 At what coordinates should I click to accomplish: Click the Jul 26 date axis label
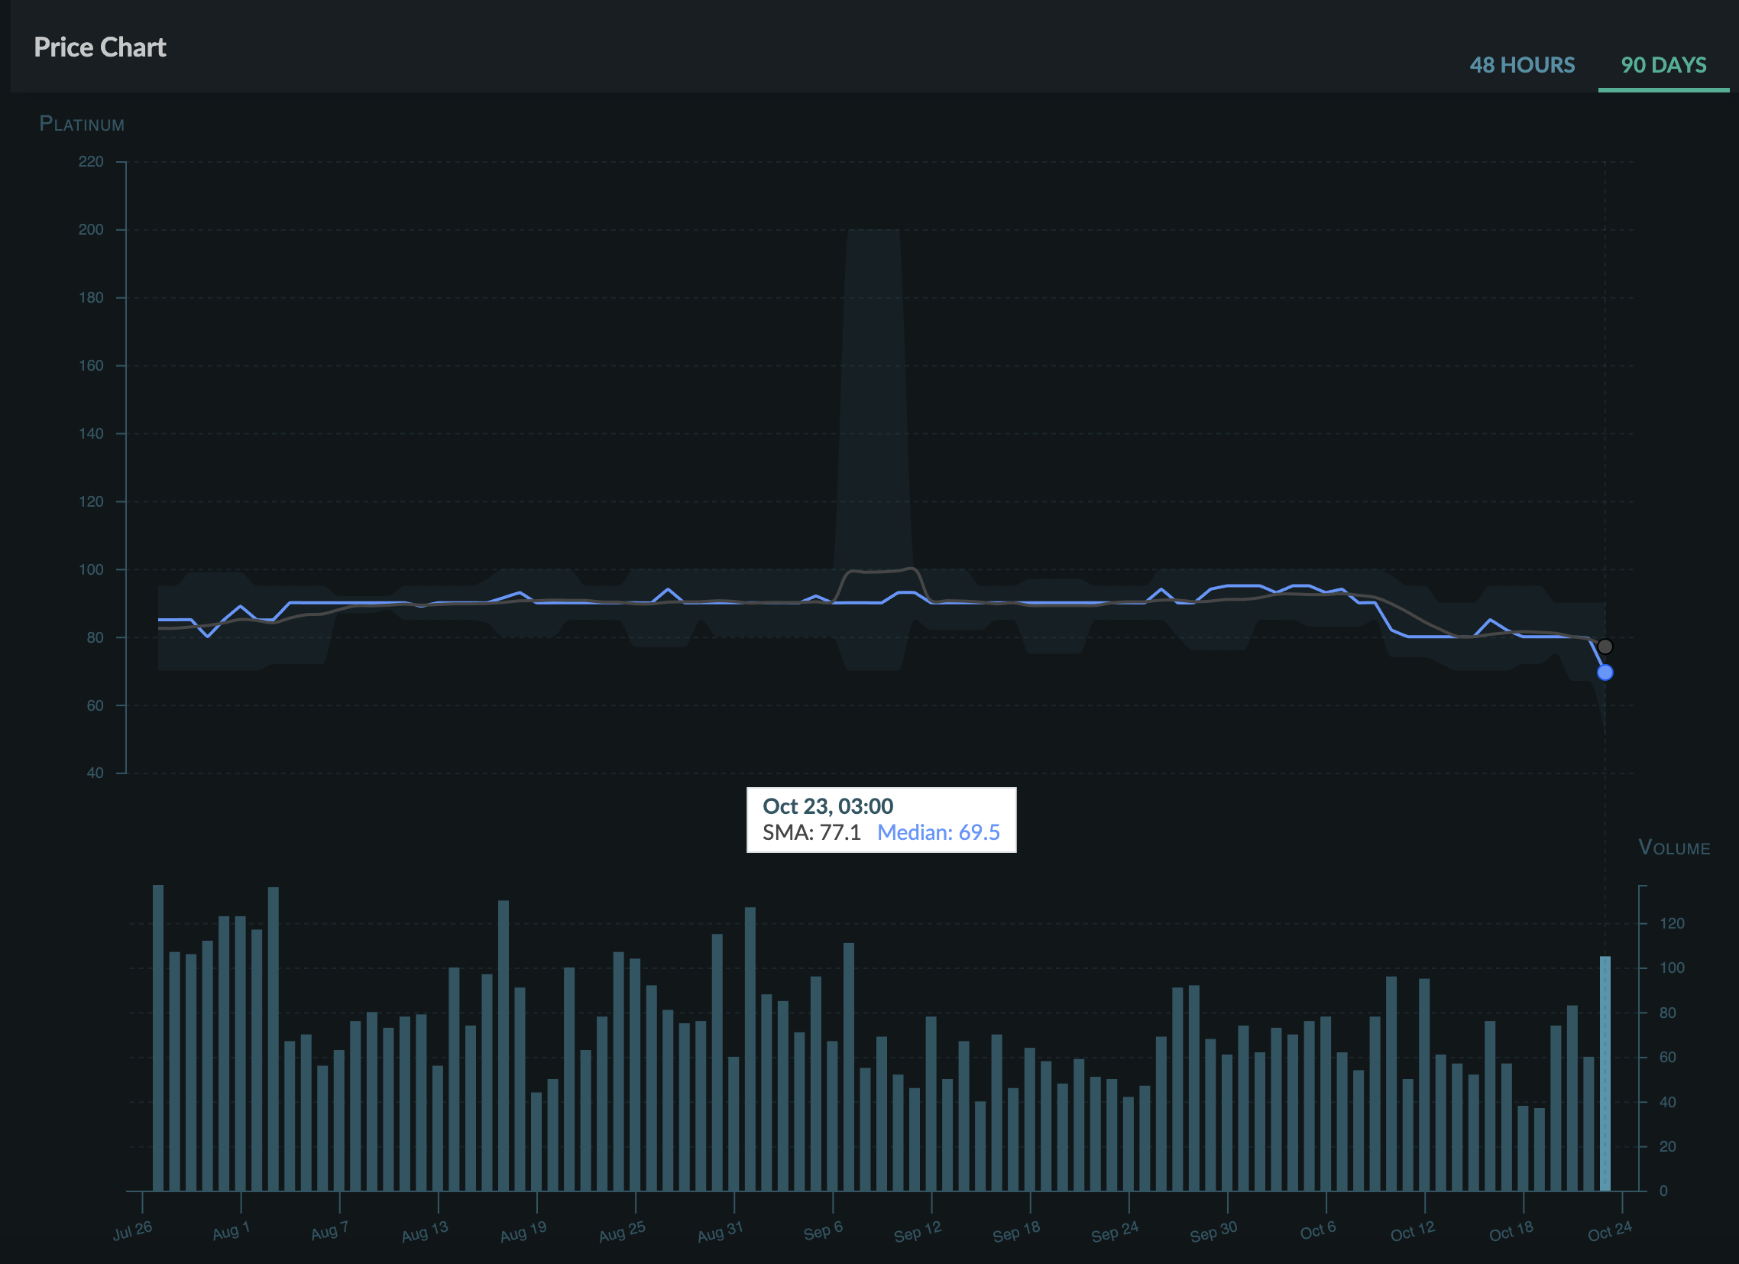point(132,1231)
